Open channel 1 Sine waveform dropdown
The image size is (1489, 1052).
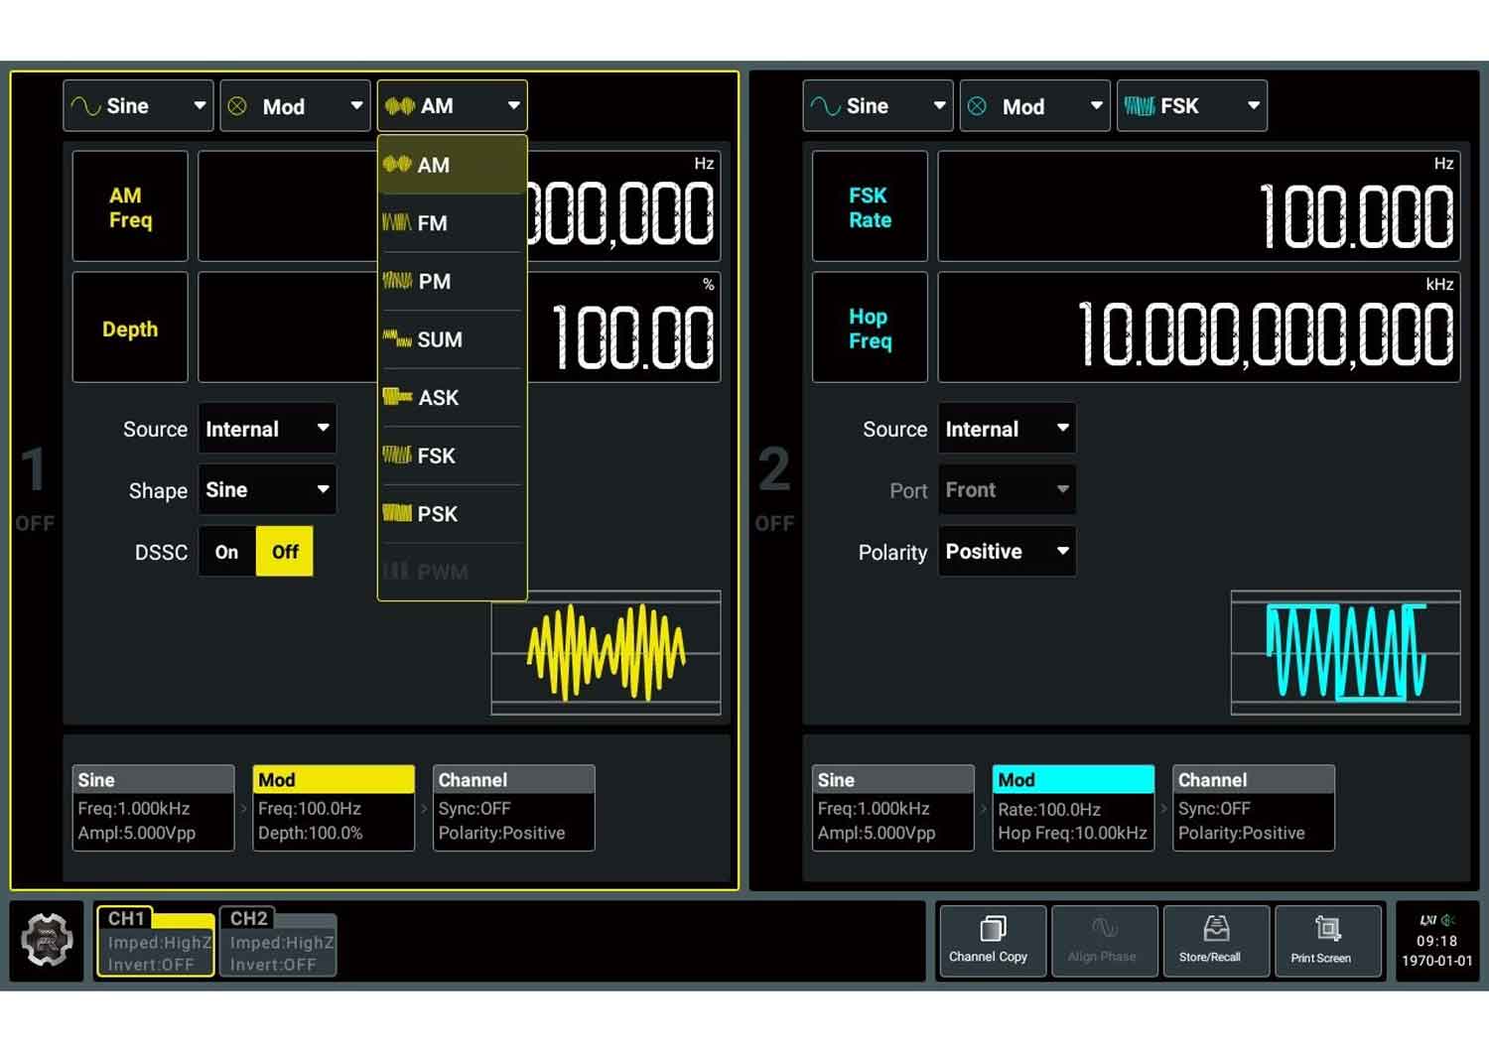coord(138,106)
